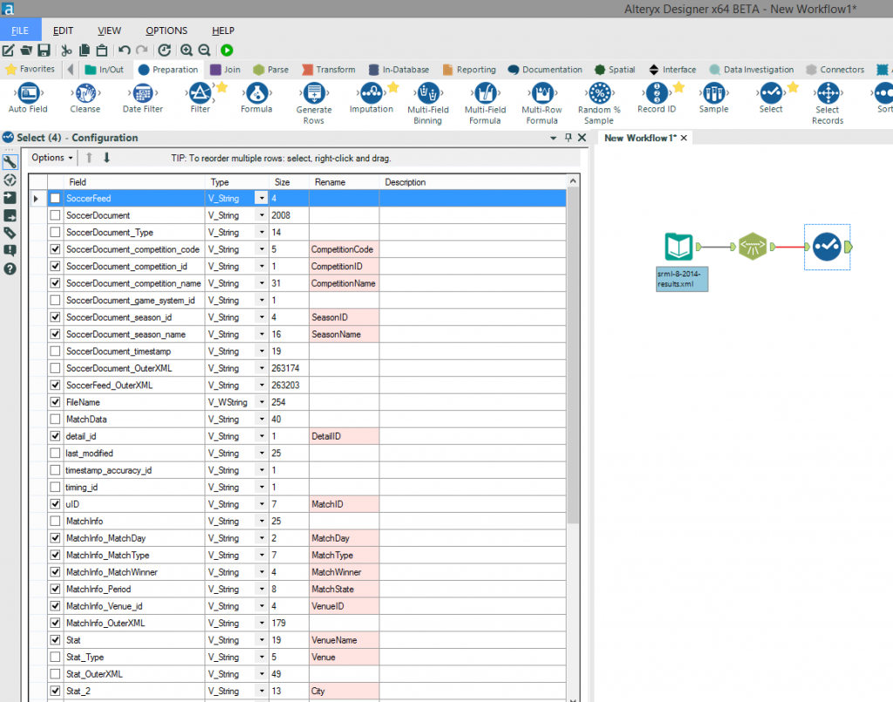Enable the MatchData field checkbox

[x=55, y=419]
